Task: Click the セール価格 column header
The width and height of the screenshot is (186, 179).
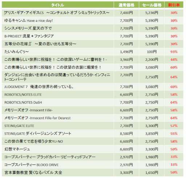Action: 152,5
